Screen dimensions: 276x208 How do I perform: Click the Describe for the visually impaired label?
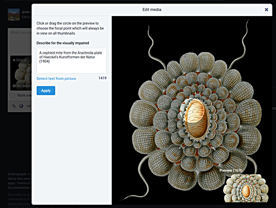tap(63, 43)
